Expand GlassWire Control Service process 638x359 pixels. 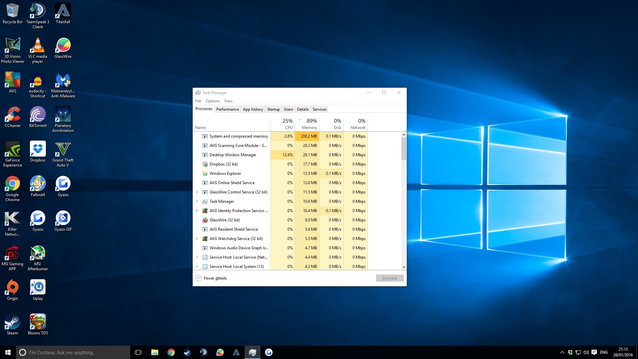tap(197, 192)
